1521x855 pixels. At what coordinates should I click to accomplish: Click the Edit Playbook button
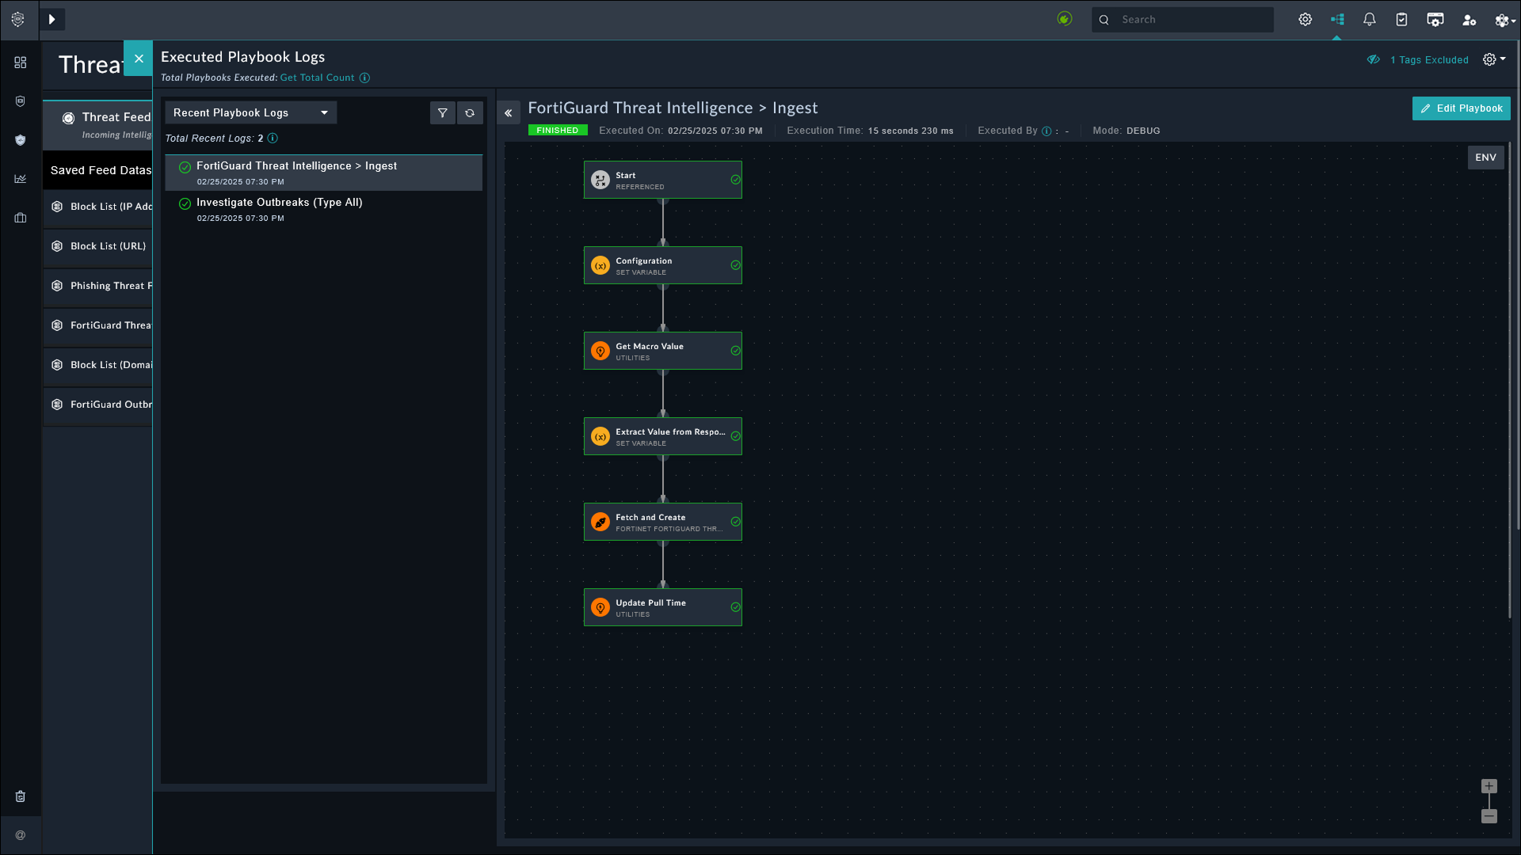click(x=1461, y=108)
